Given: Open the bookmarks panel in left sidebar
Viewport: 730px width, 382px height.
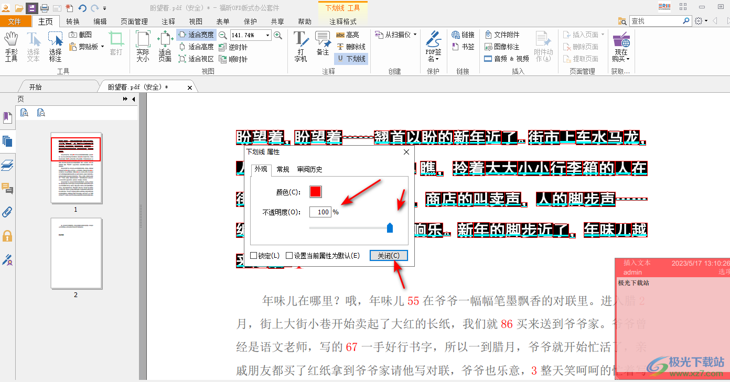Looking at the screenshot, I should tap(7, 117).
